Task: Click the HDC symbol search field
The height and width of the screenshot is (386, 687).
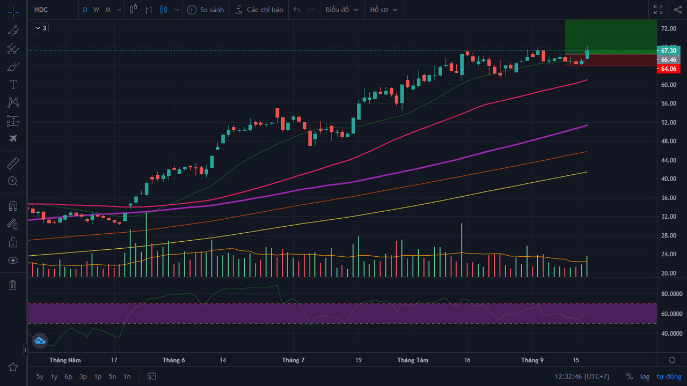Action: pyautogui.click(x=53, y=10)
